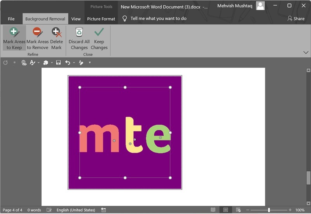This screenshot has height=214, width=311.
Task: Click Keep Changes checkmark
Action: pos(99,38)
